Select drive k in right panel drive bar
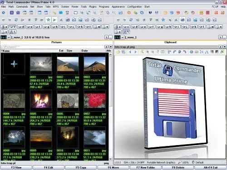The width and height of the screenshot is (227, 170). click(193, 27)
